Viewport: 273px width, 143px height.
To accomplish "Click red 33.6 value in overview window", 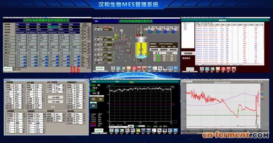I will point(75,70).
